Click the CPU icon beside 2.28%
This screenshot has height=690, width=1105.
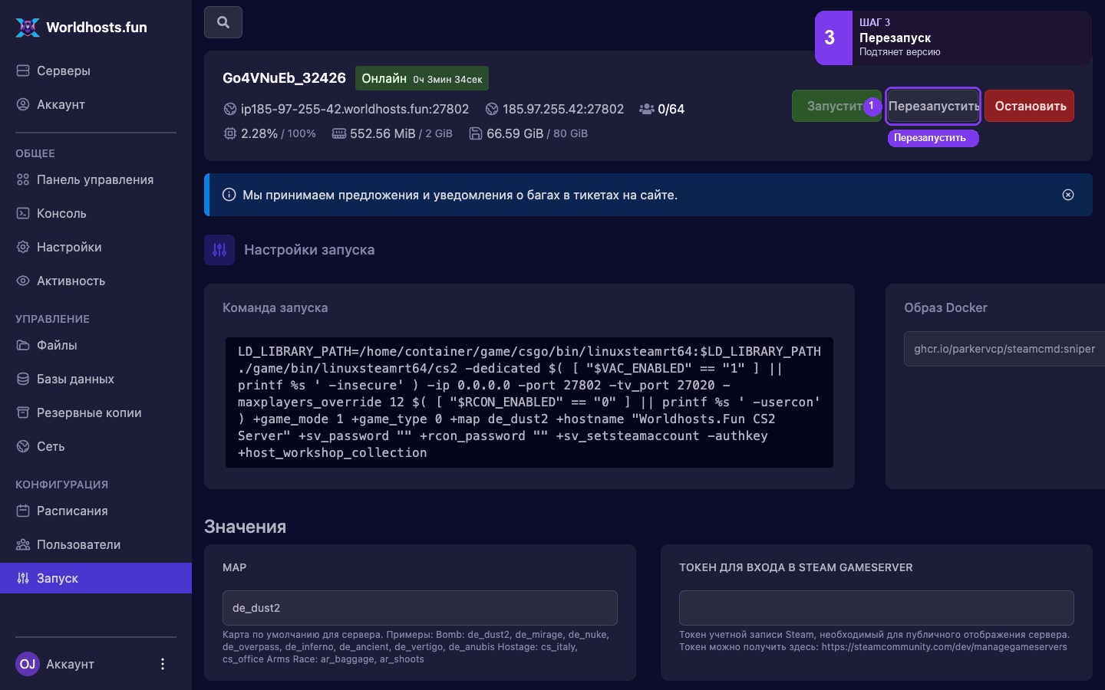click(x=229, y=133)
